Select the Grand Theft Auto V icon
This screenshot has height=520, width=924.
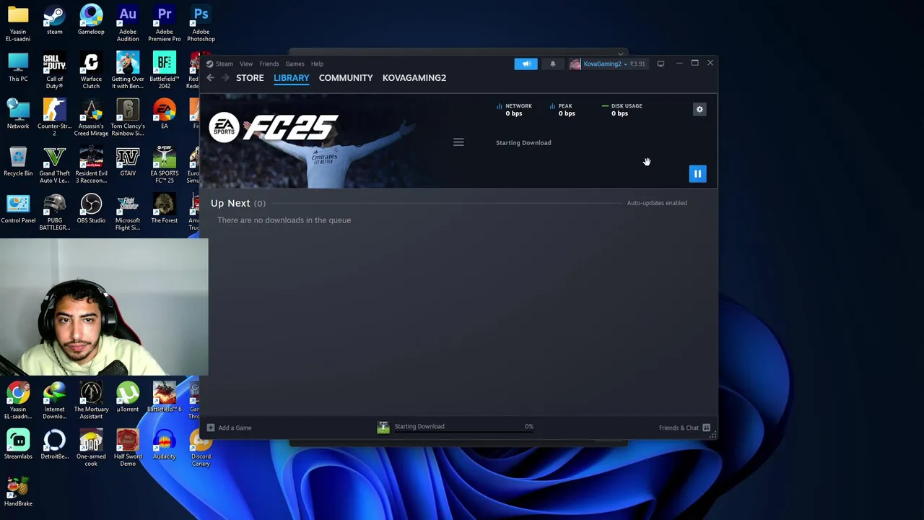tap(54, 165)
